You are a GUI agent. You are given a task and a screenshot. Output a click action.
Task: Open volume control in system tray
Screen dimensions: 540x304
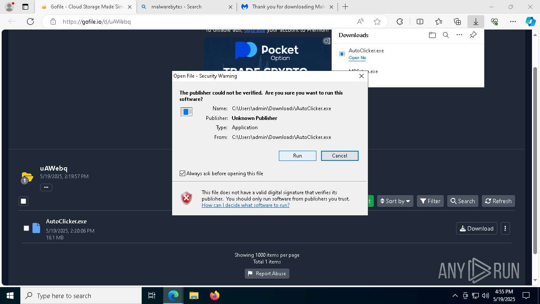click(485, 296)
